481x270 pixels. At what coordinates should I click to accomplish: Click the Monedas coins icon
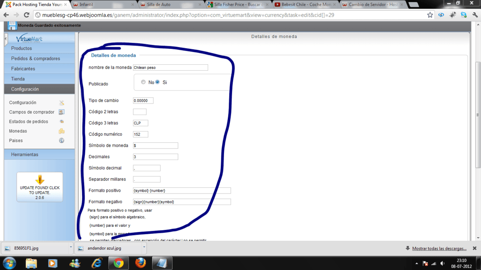[x=62, y=131]
